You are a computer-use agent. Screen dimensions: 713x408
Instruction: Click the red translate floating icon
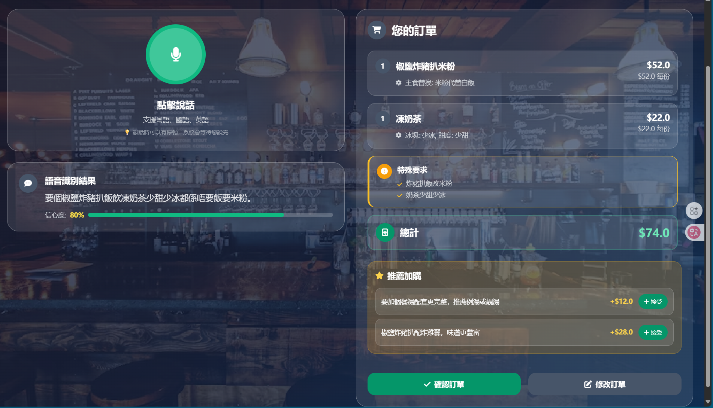(x=694, y=232)
